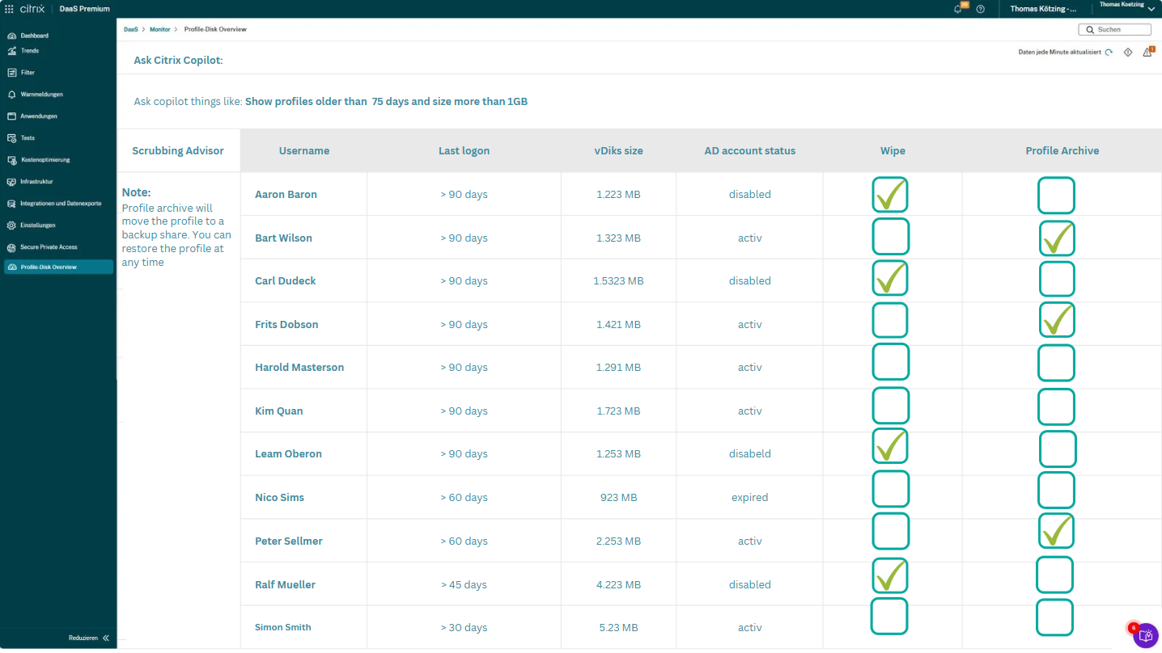Select username Peter Sellmer

pos(289,541)
